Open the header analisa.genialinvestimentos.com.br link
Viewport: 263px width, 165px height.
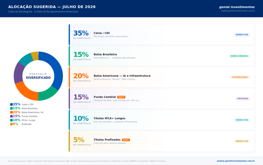238,11
